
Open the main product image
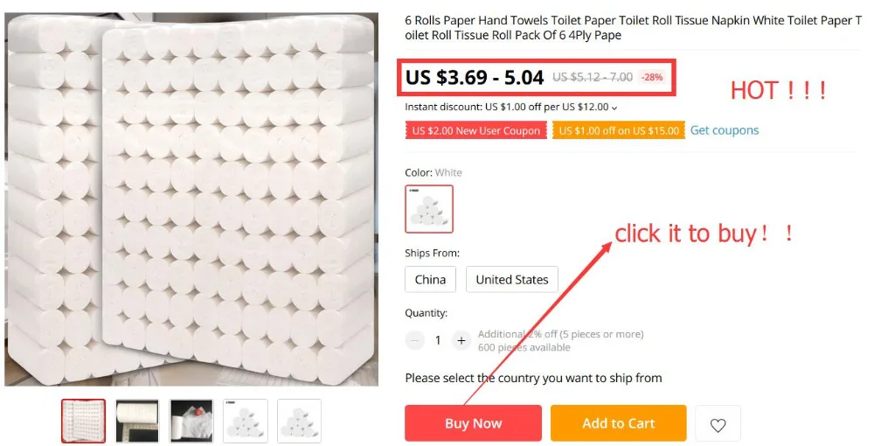coord(191,199)
